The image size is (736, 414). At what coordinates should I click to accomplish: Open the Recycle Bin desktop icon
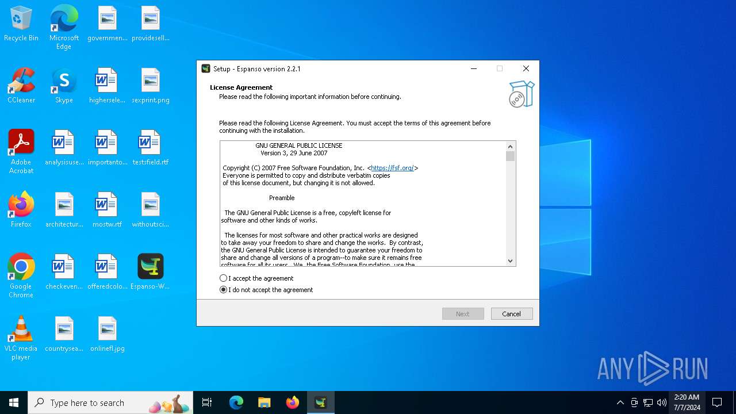[x=21, y=24]
